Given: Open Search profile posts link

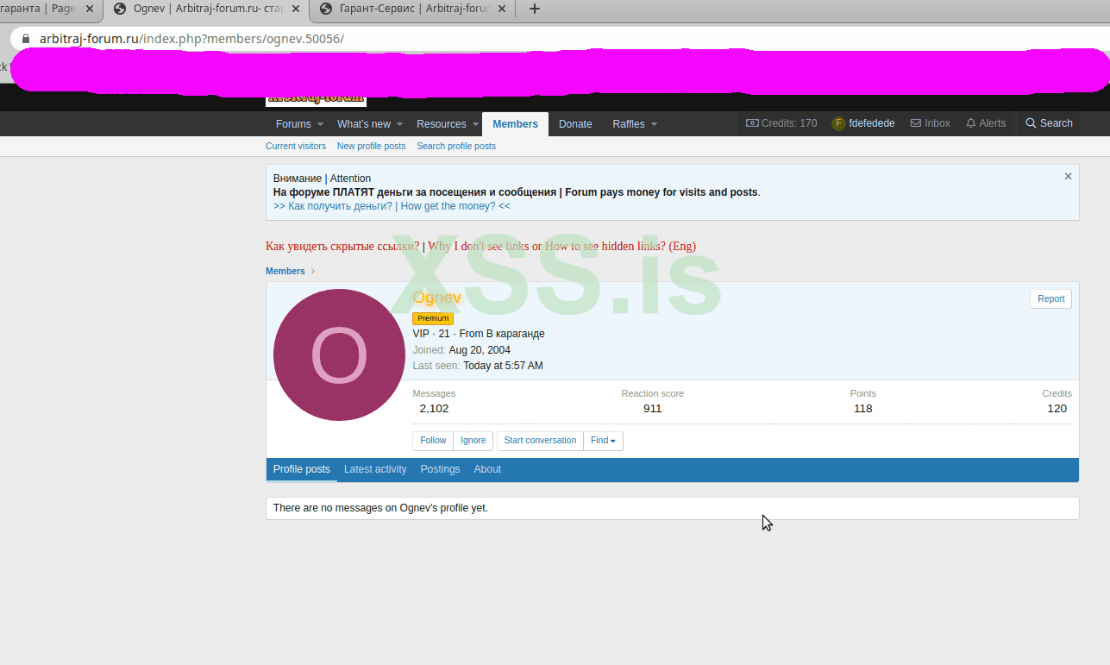Looking at the screenshot, I should (x=456, y=146).
